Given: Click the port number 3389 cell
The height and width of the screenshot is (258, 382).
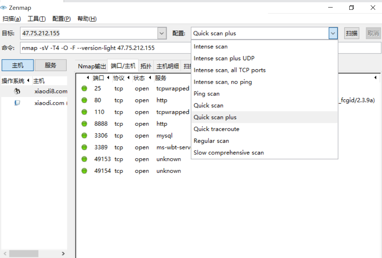Looking at the screenshot, I should (101, 147).
